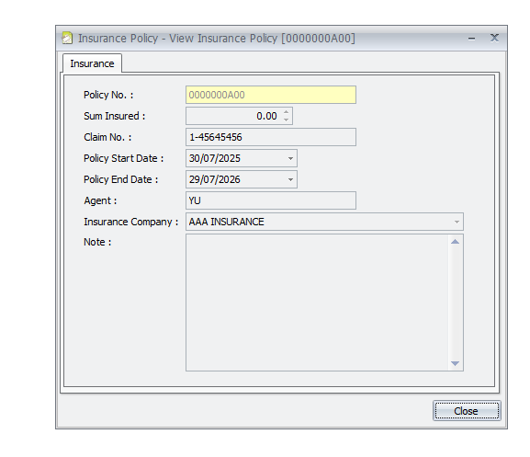The width and height of the screenshot is (530, 457).
Task: Click the Insurance Policy window title icon
Action: click(67, 38)
